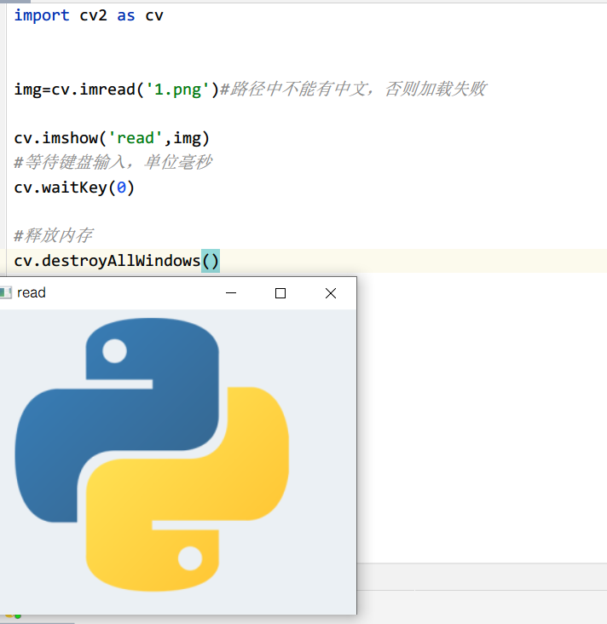Click the comment '#等待键盘输入，单位毫秒'

(113, 162)
